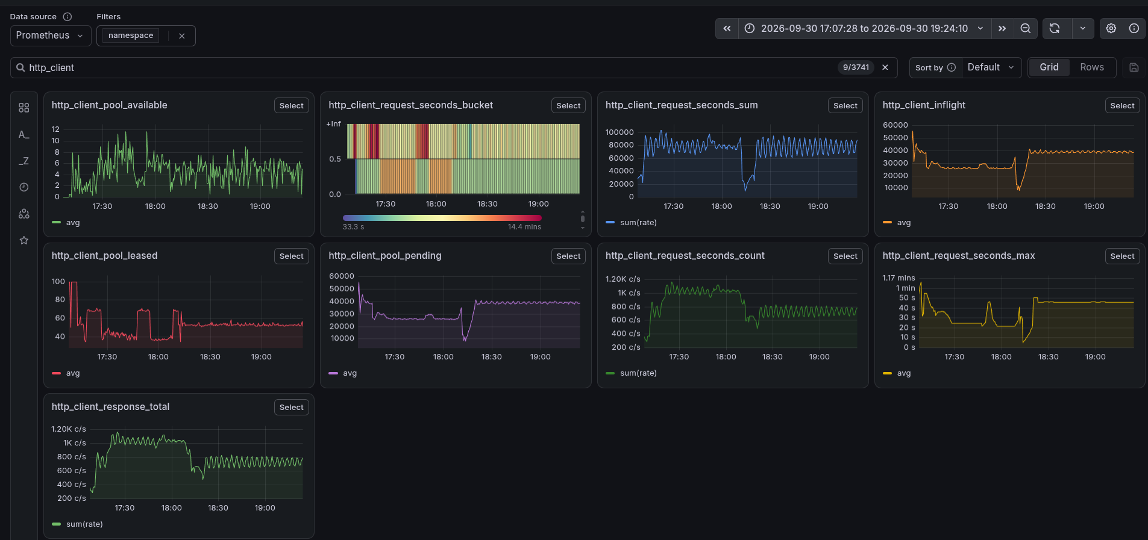Click the bucket panel legend scrollbar handle
Image resolution: width=1148 pixels, height=540 pixels.
pos(582,219)
